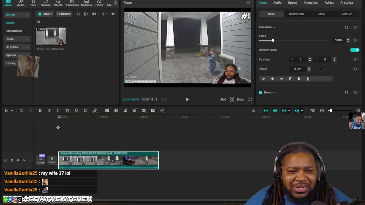Toggle the linkage icon in timeline toolbar
The image size is (365, 205).
284,110
